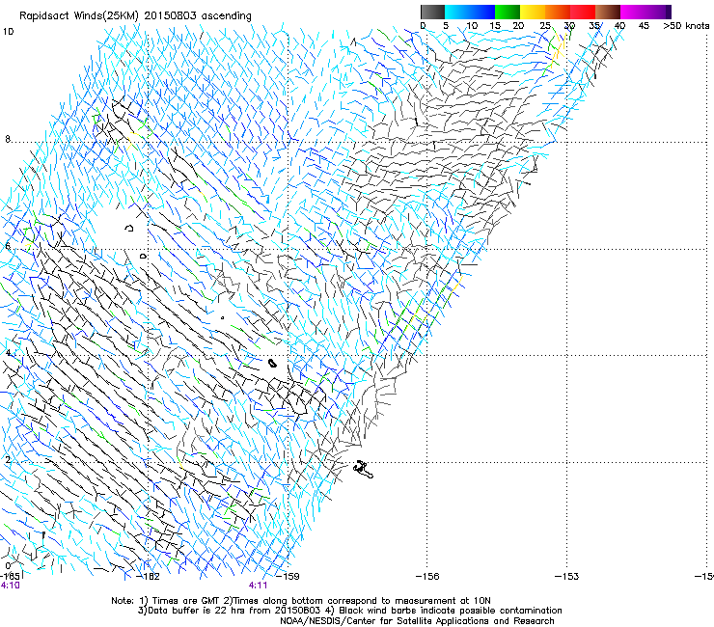Click the longitude label "-153"
The image size is (714, 627).
click(567, 576)
